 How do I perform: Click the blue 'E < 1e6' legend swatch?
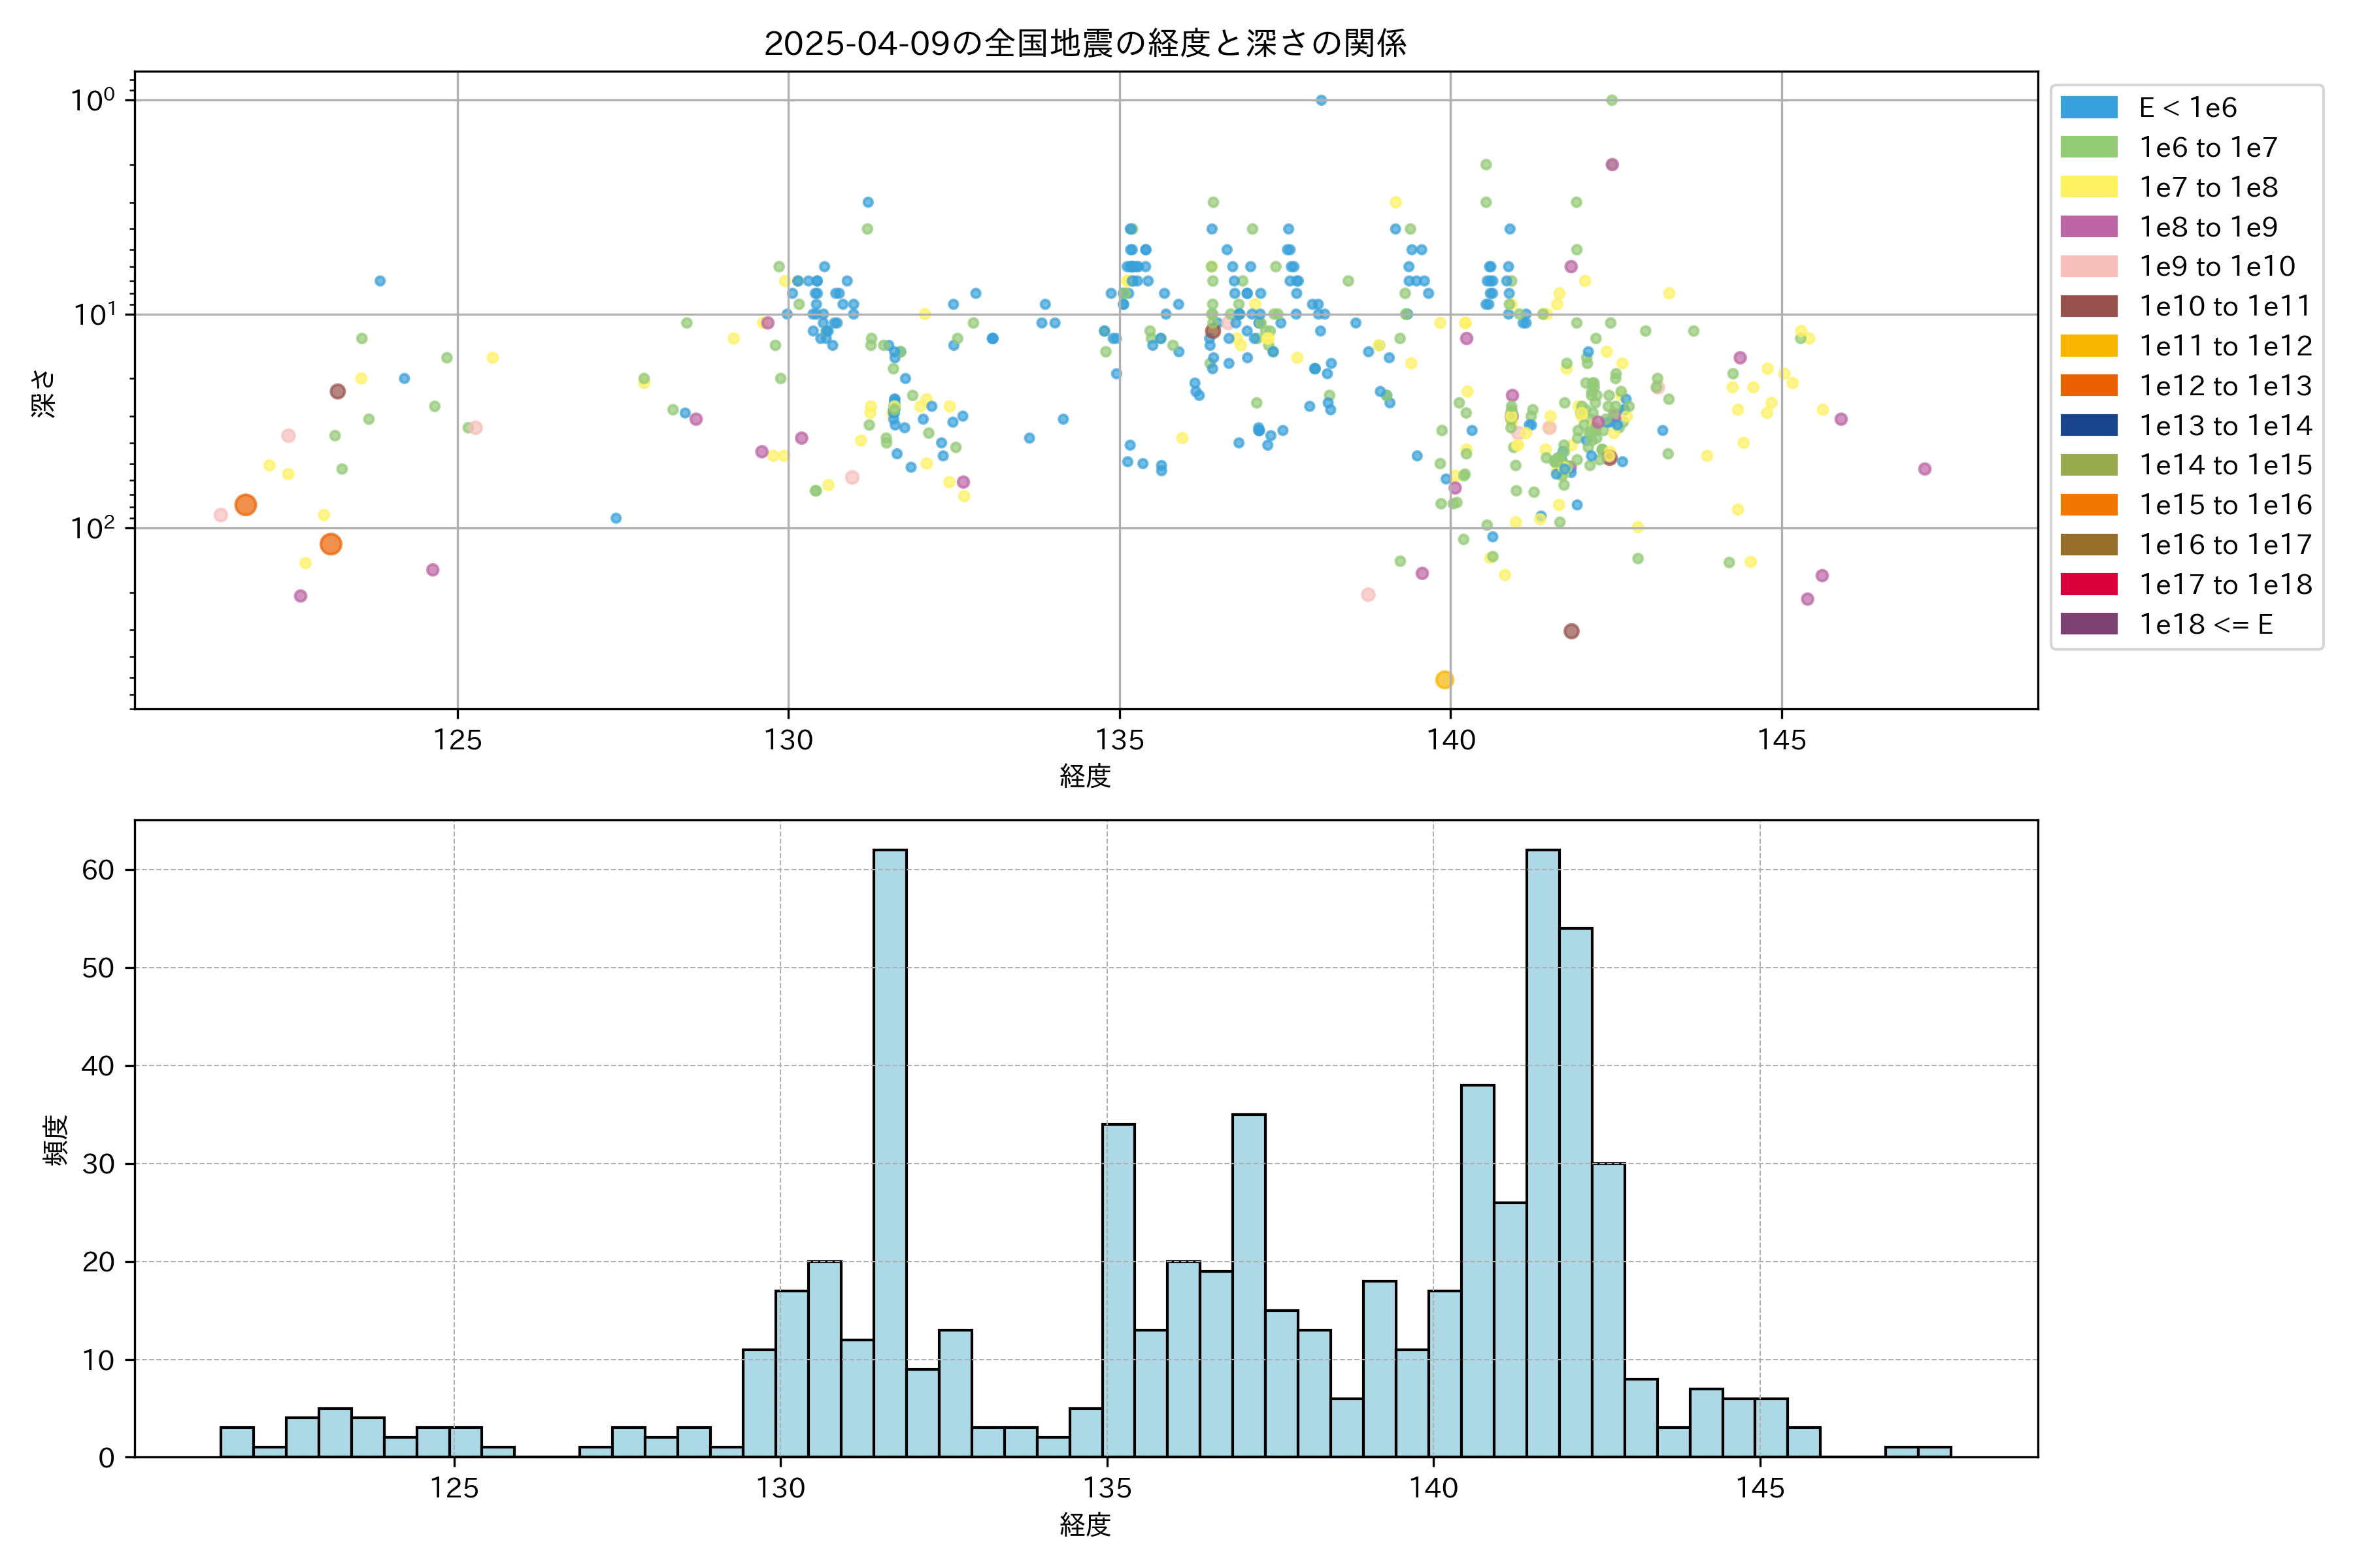pyautogui.click(x=2089, y=108)
